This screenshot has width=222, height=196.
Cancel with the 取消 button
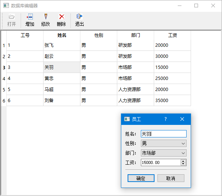click(x=171, y=178)
